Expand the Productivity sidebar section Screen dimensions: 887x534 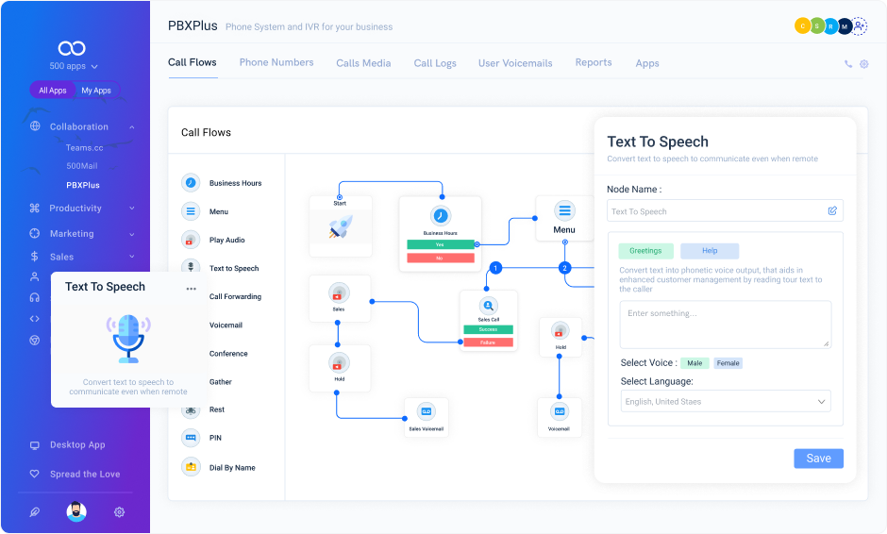click(80, 209)
